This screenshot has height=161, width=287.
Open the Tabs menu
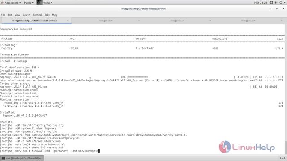click(x=47, y=15)
